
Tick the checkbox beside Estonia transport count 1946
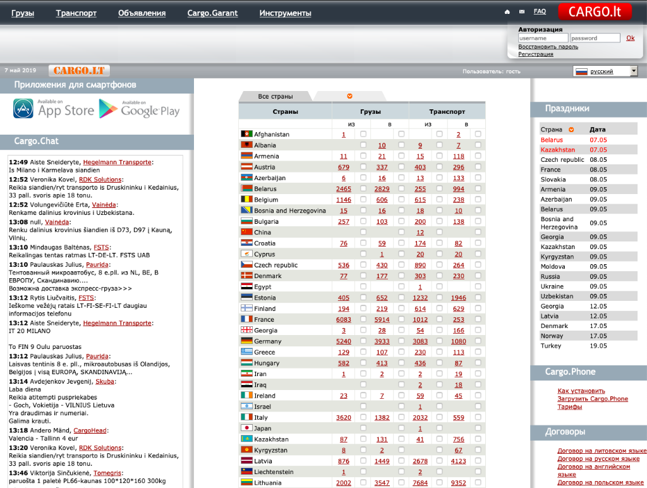(478, 297)
